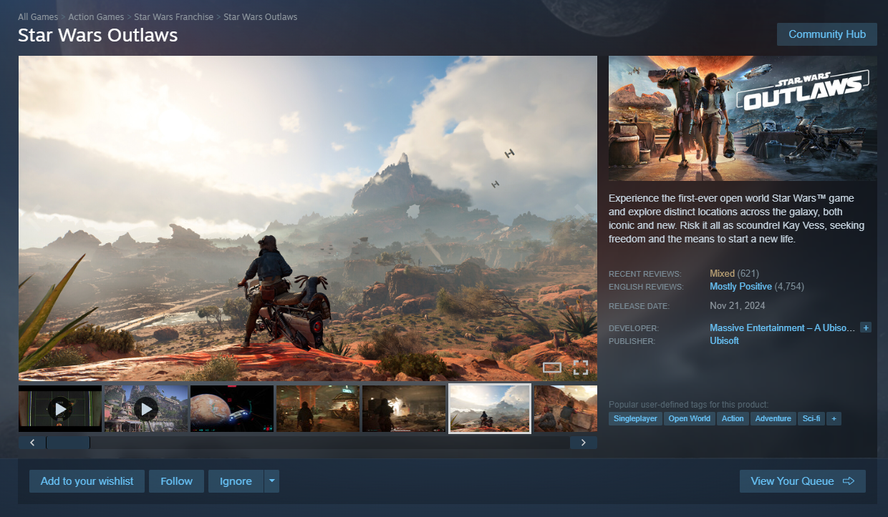Click View Your Queue button
Viewport: 888px width, 517px height.
pyautogui.click(x=802, y=481)
